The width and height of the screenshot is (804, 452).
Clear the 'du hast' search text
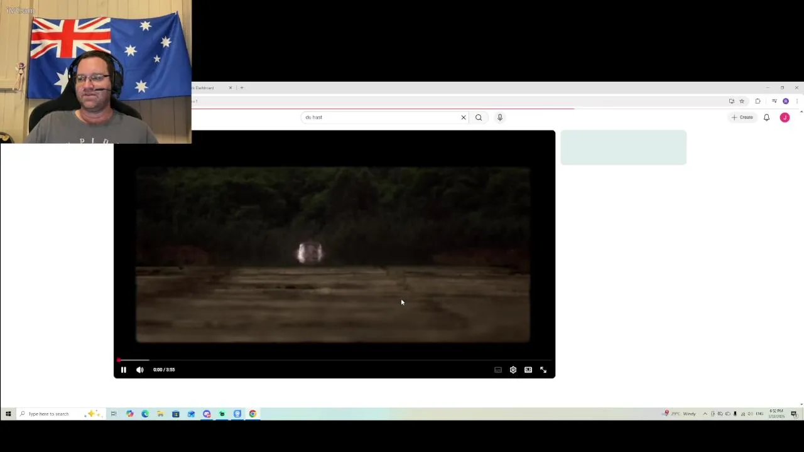pos(464,117)
